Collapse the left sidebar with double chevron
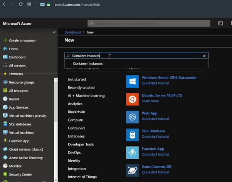Viewport: 232px width, 182px height. (x=54, y=32)
